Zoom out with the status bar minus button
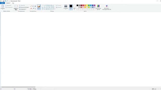 pos(155,89)
